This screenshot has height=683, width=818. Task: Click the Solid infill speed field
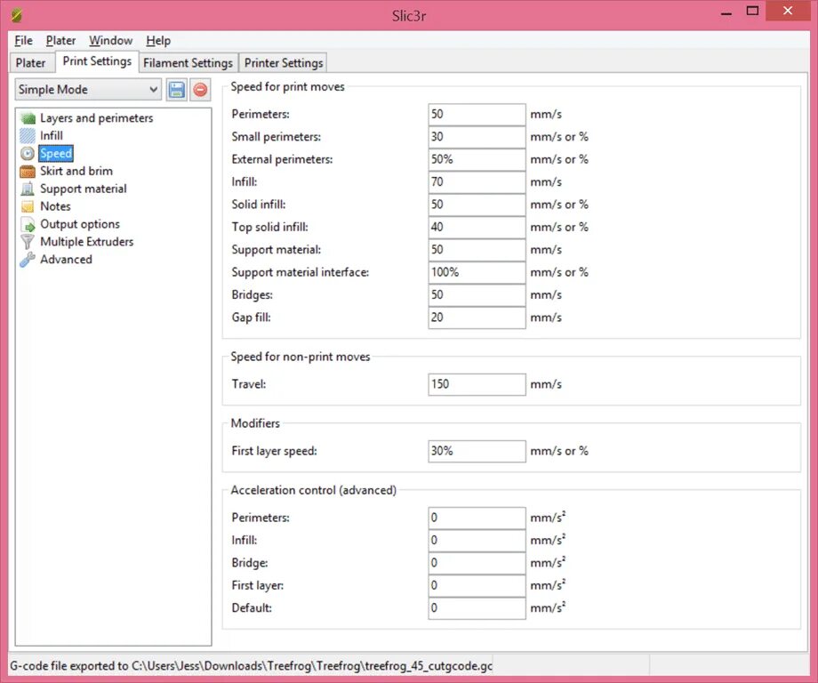[x=477, y=205]
